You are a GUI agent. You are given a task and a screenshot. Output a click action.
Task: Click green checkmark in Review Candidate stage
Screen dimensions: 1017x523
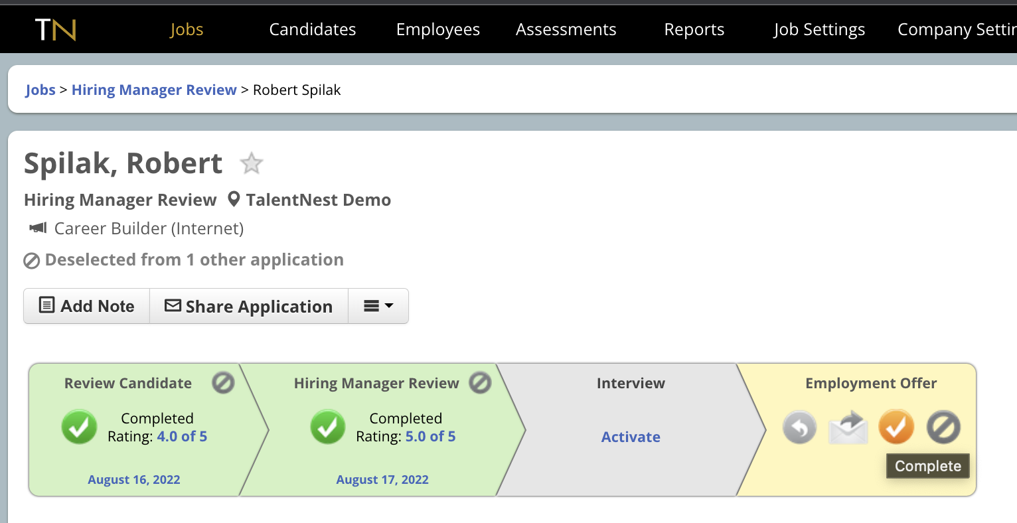80,427
